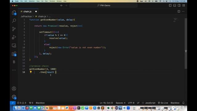197x111 pixels.
Task: Start Go Live server
Action: (163, 103)
